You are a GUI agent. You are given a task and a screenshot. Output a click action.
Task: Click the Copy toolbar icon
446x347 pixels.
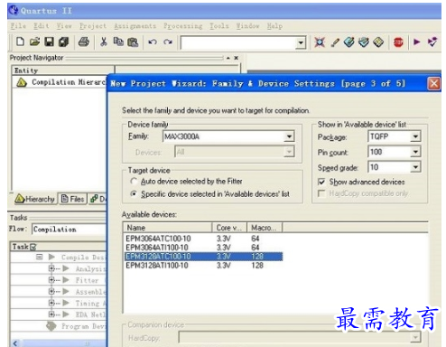click(x=118, y=42)
